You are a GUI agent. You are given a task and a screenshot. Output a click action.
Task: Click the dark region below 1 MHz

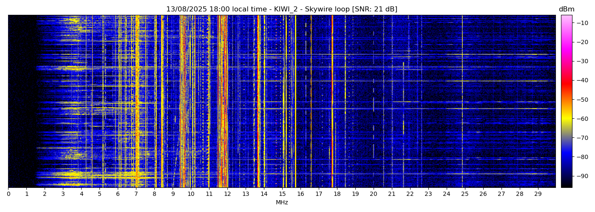pos(17,102)
